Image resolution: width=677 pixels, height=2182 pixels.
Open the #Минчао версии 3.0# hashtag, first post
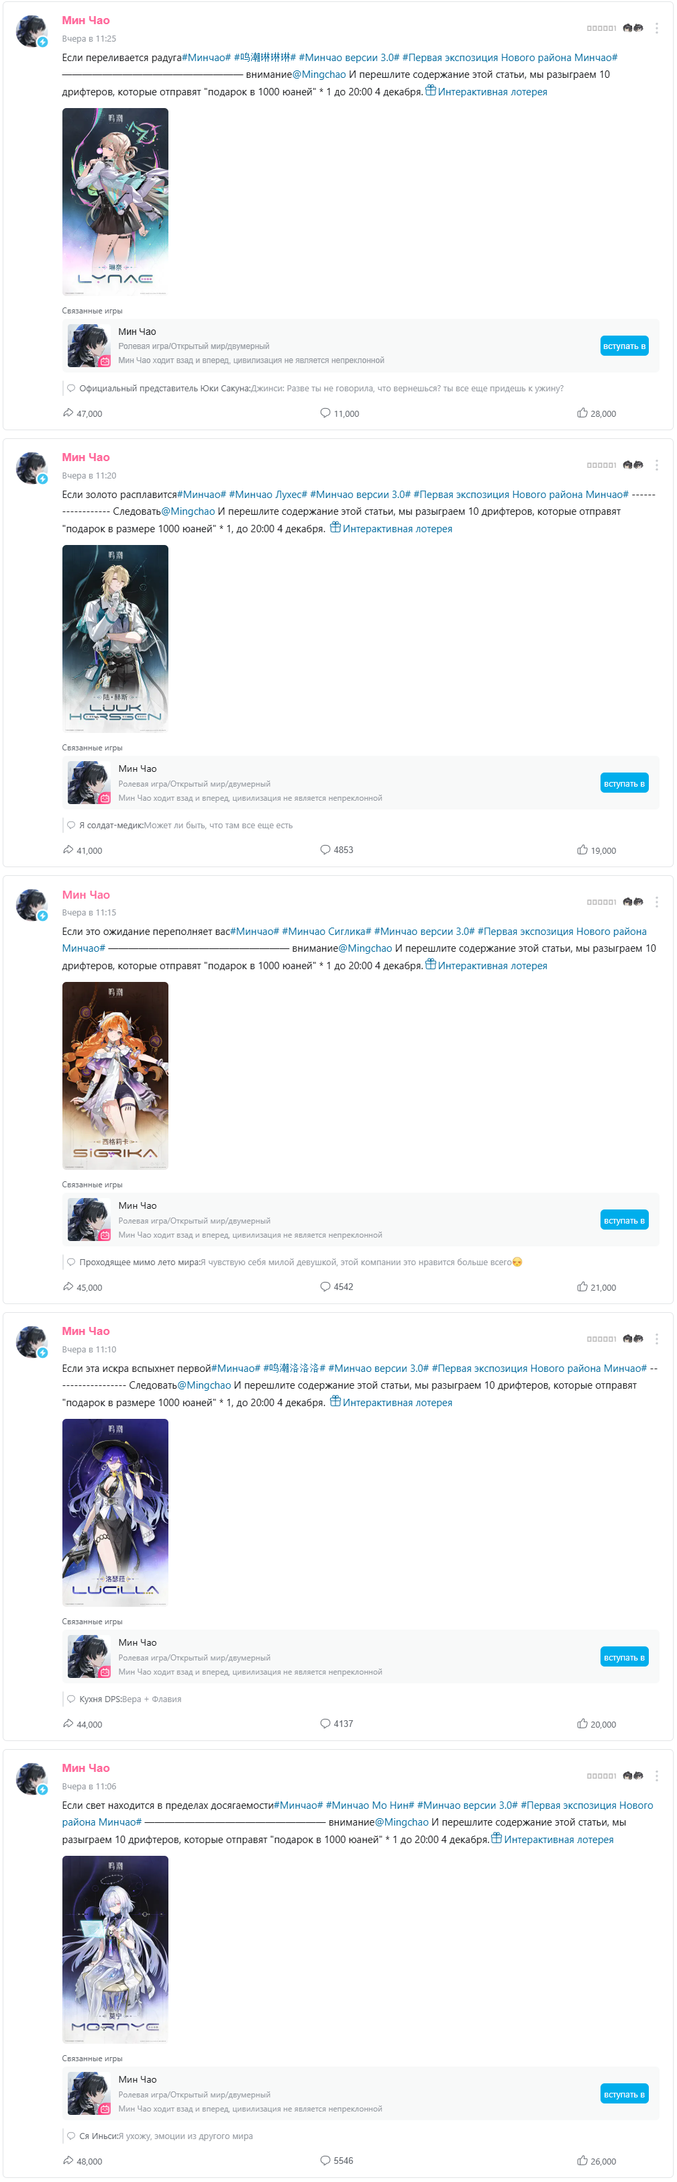pos(349,58)
